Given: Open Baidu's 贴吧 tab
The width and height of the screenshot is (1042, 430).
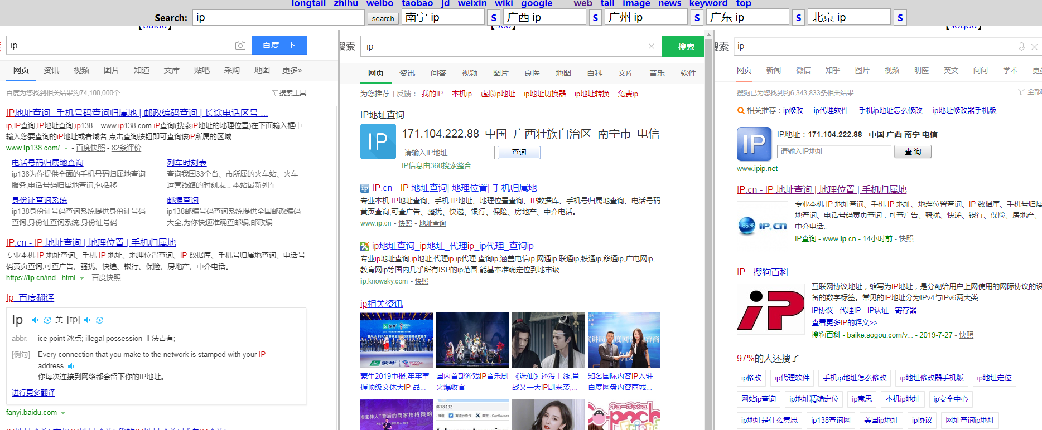Looking at the screenshot, I should [202, 70].
